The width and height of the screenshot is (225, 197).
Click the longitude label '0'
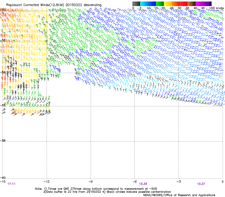(223, 182)
